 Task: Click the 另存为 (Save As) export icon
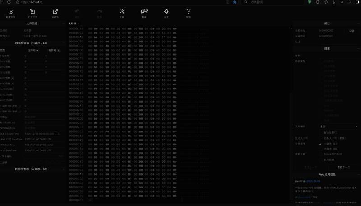point(55,12)
